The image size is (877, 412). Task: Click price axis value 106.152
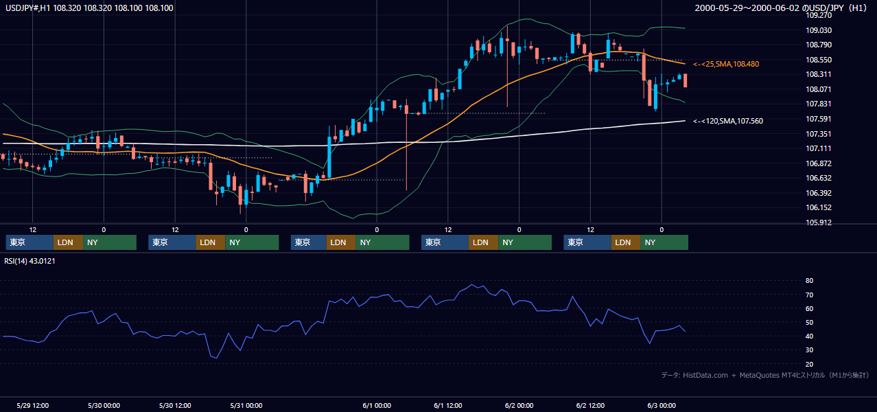coord(819,207)
